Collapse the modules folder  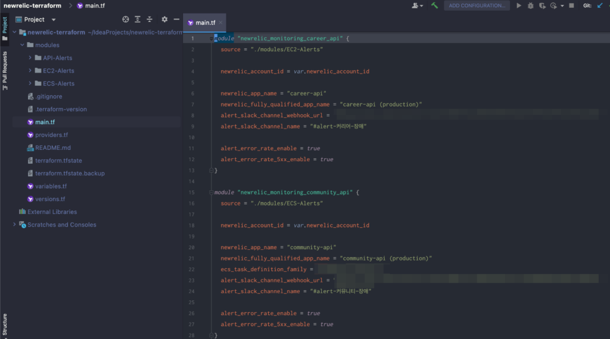pos(22,45)
